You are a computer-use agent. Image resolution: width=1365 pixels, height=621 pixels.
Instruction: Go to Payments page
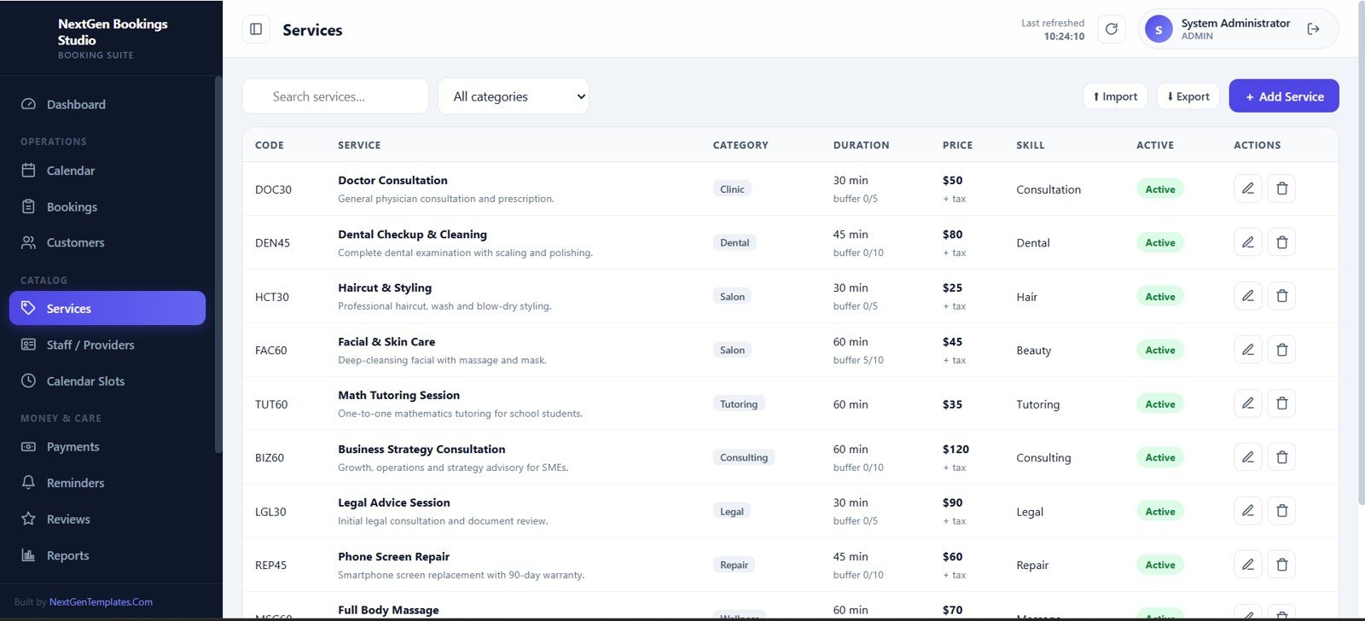(107, 446)
